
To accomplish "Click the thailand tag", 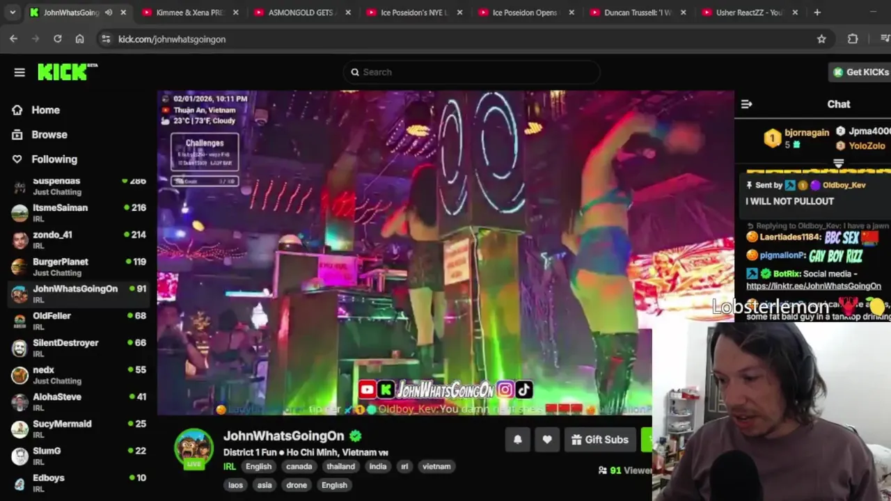I will (340, 466).
